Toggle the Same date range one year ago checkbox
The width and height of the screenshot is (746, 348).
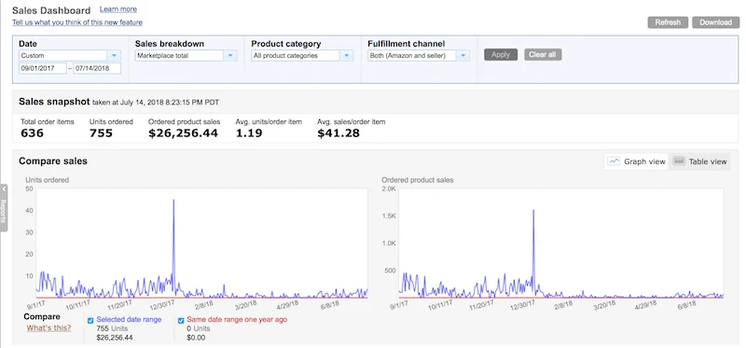coord(181,320)
